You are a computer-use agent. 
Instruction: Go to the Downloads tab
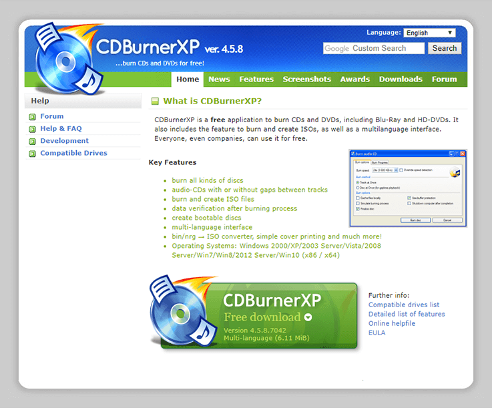coord(401,79)
